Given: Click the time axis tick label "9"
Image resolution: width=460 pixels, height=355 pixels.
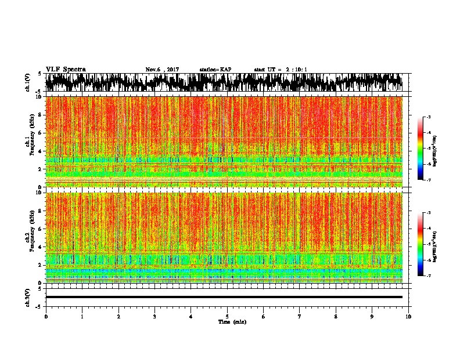Looking at the screenshot, I should point(372,317).
